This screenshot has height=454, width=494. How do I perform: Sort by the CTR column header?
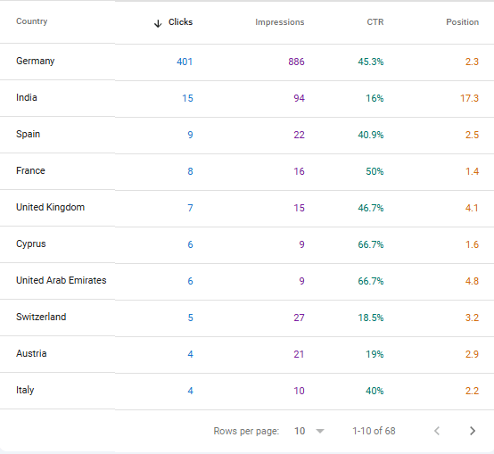coord(375,22)
